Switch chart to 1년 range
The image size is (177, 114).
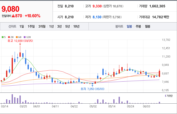(x=51, y=26)
